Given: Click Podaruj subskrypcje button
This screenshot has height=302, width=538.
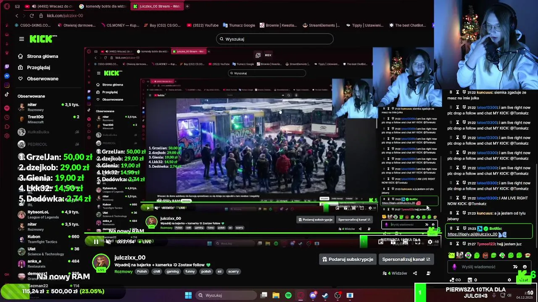Looking at the screenshot, I should 348,259.
